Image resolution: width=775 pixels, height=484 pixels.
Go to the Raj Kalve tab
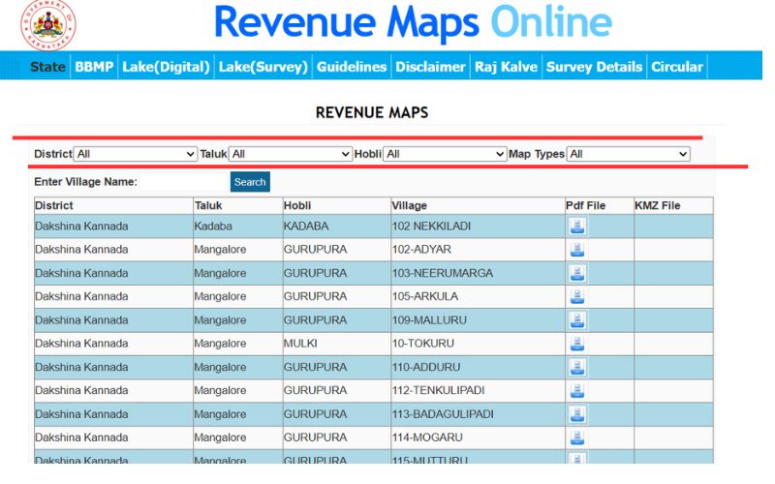(506, 67)
